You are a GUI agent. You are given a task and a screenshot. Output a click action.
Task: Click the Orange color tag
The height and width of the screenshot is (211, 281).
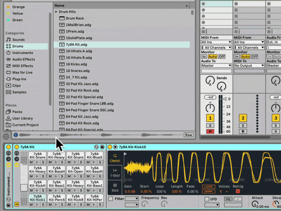(18, 7)
